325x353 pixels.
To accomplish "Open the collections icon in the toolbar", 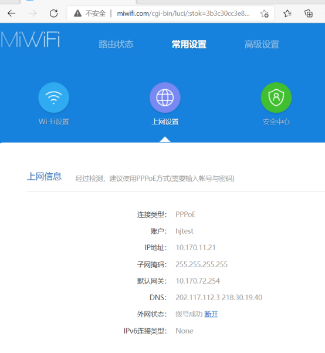I will pyautogui.click(x=309, y=14).
